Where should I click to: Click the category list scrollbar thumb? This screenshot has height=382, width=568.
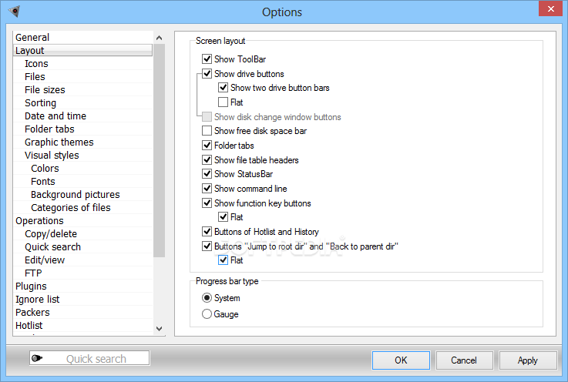point(159,150)
